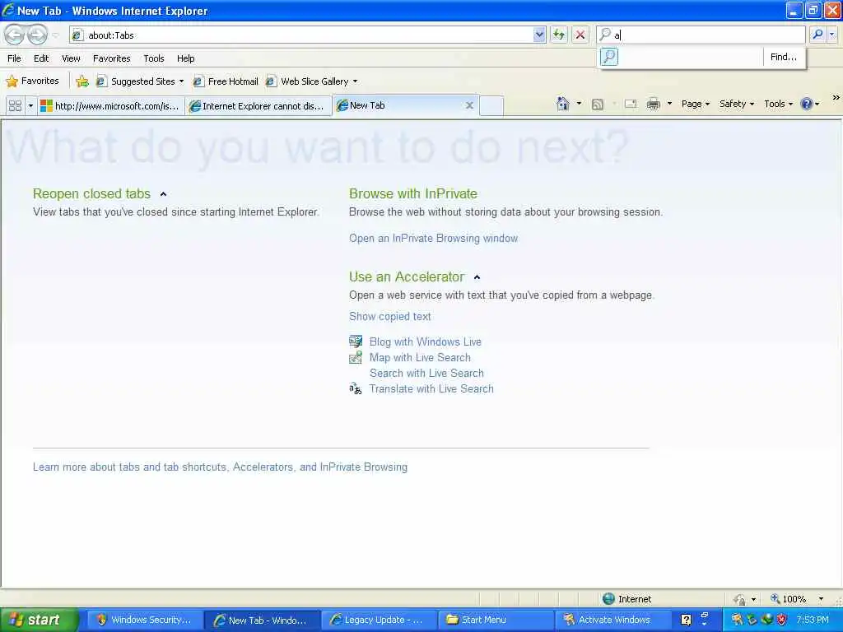Open address bar history dropdown
The width and height of the screenshot is (843, 632).
pyautogui.click(x=539, y=35)
